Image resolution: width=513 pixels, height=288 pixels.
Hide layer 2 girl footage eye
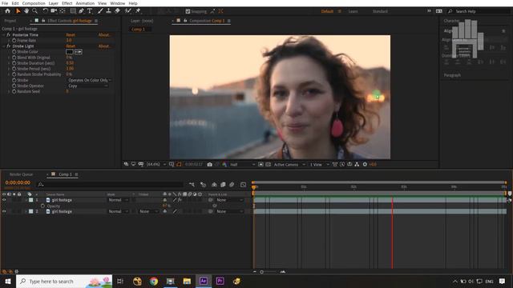4,211
